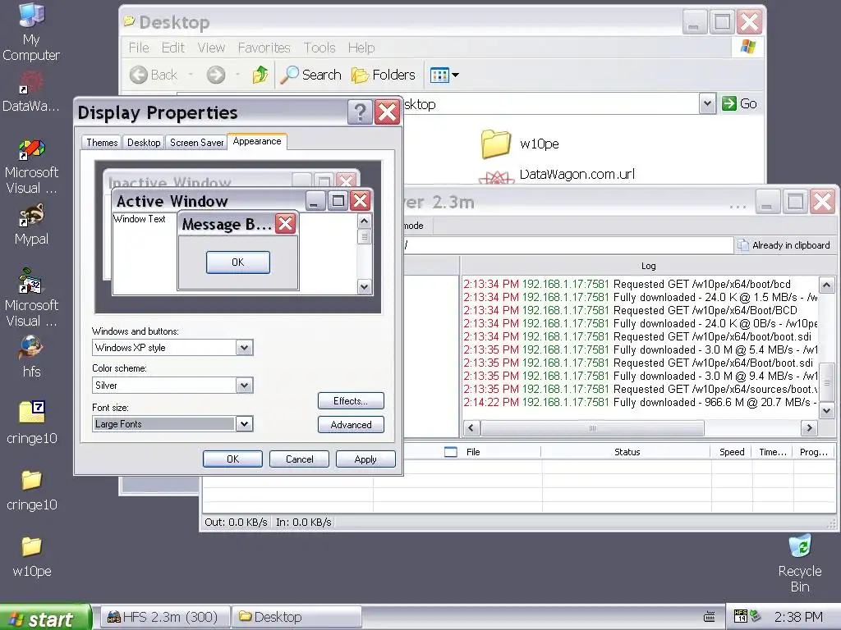Open the Favorites menu in Desktop window

pos(264,48)
